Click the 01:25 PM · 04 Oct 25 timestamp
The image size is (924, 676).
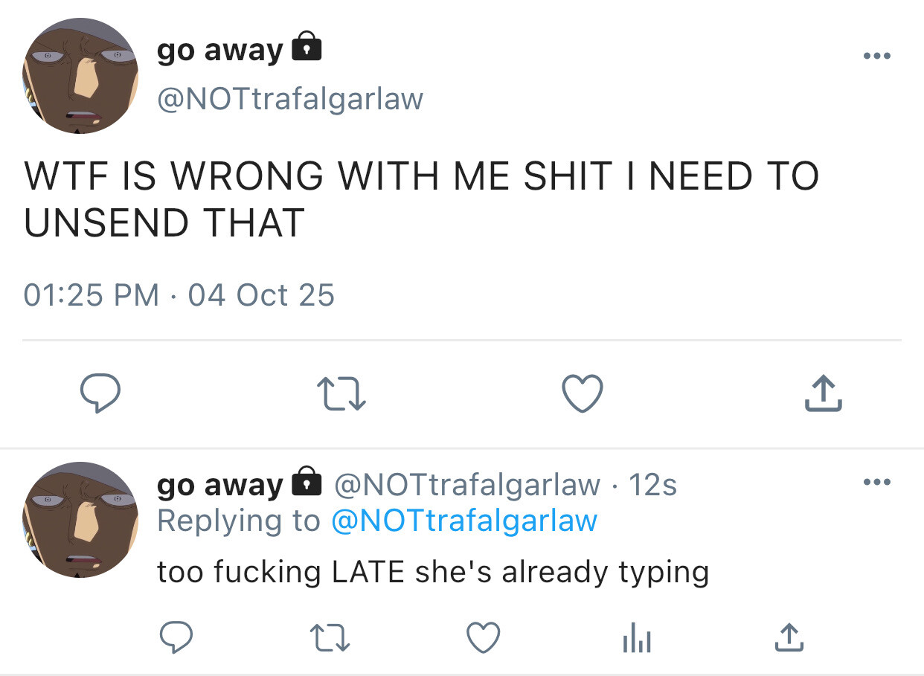tap(179, 295)
